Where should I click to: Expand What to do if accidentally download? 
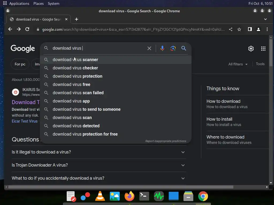99,178
